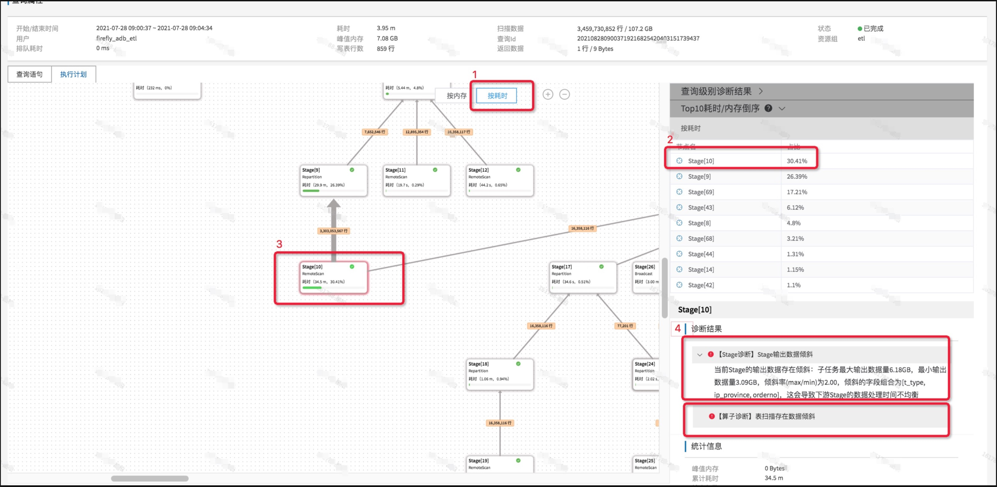Collapse Top10耗时/内存倒序 chevron
Image resolution: width=997 pixels, height=487 pixels.
(782, 109)
